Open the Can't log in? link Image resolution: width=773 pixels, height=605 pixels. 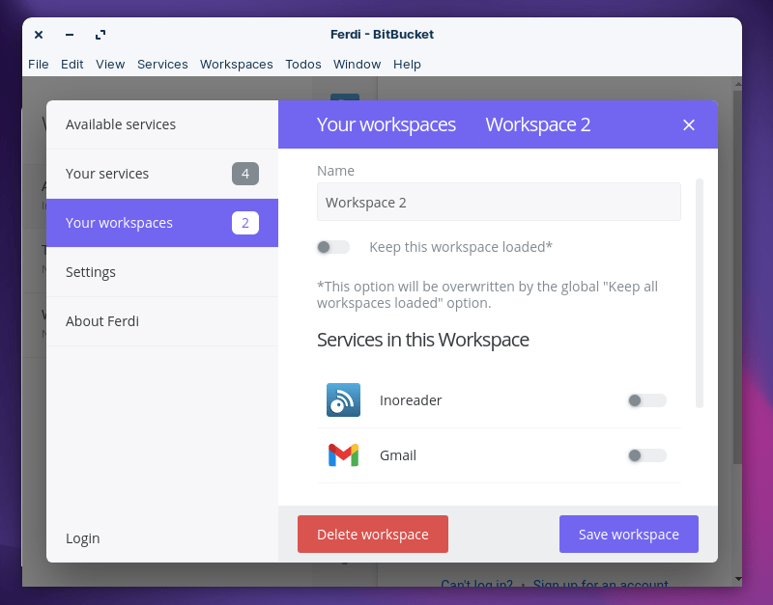(475, 585)
